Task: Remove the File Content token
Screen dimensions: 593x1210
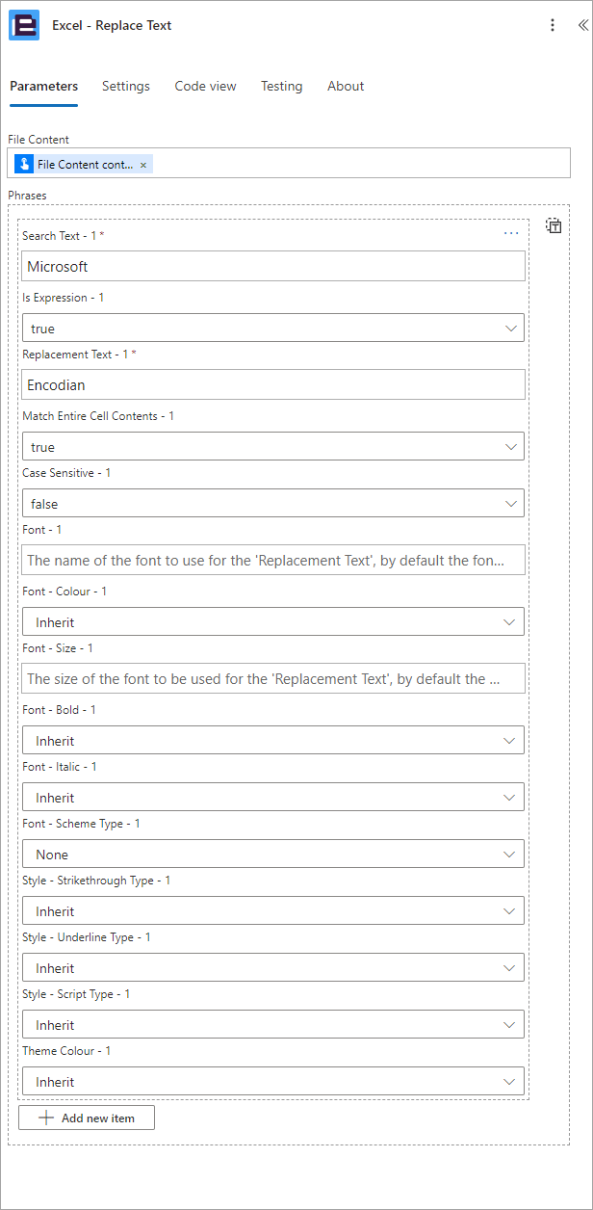Action: click(143, 165)
